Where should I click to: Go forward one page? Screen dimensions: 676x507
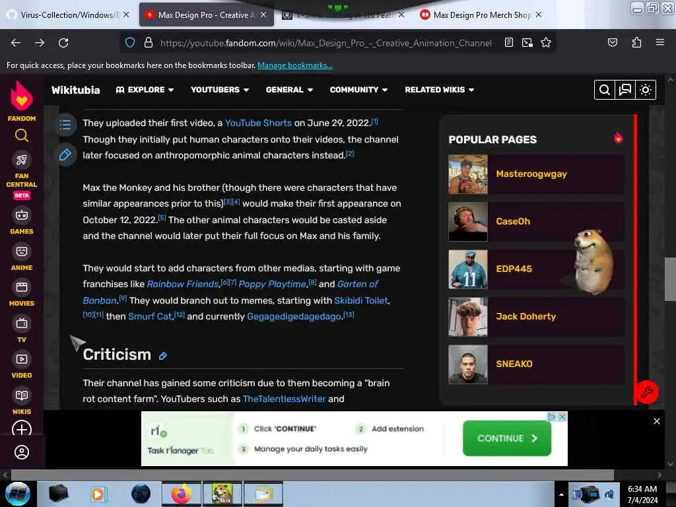pos(40,43)
